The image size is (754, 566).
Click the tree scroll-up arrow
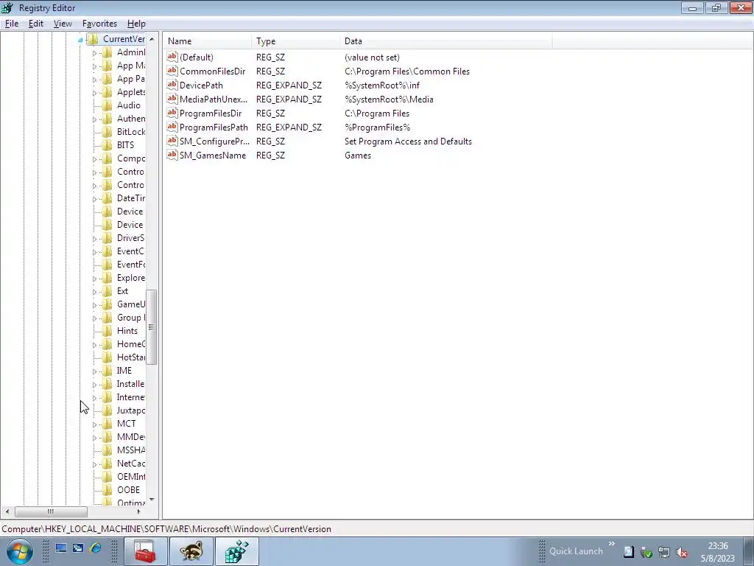pos(152,39)
